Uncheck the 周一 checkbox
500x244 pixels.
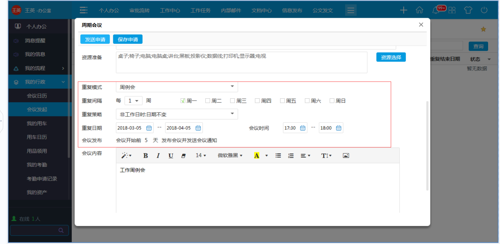pos(183,100)
